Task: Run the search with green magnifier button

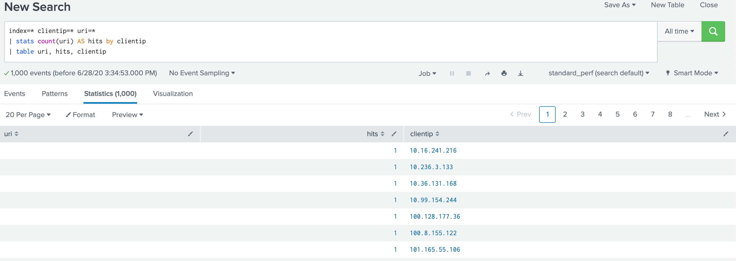Action: pyautogui.click(x=713, y=31)
